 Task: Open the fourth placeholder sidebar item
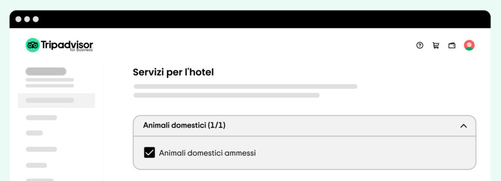[x=42, y=149]
